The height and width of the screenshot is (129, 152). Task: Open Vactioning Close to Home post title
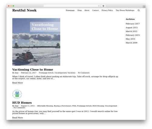coord(33,70)
